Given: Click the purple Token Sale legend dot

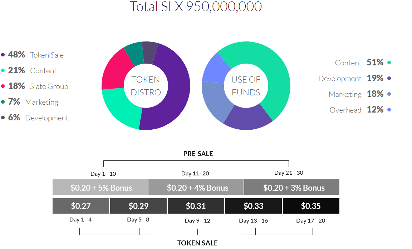Looking at the screenshot, I should click(x=3, y=55).
